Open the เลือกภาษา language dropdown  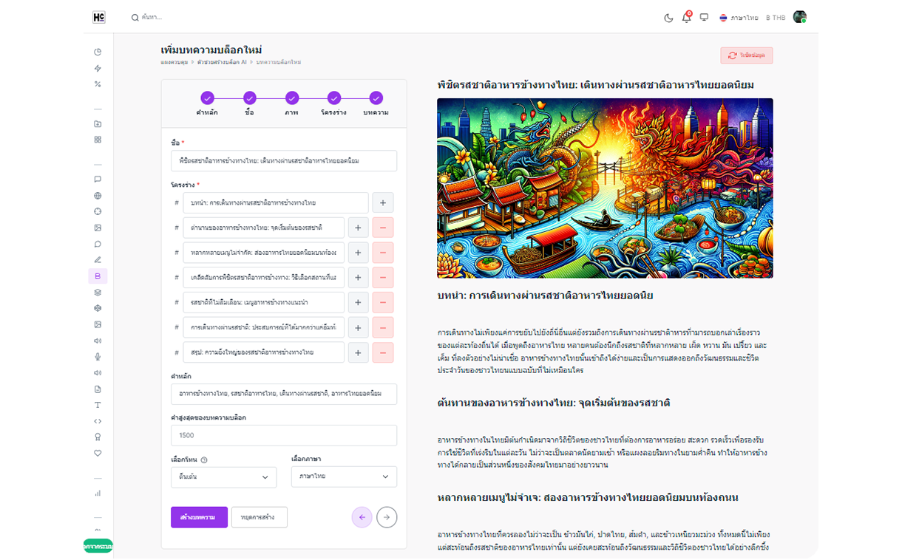344,477
